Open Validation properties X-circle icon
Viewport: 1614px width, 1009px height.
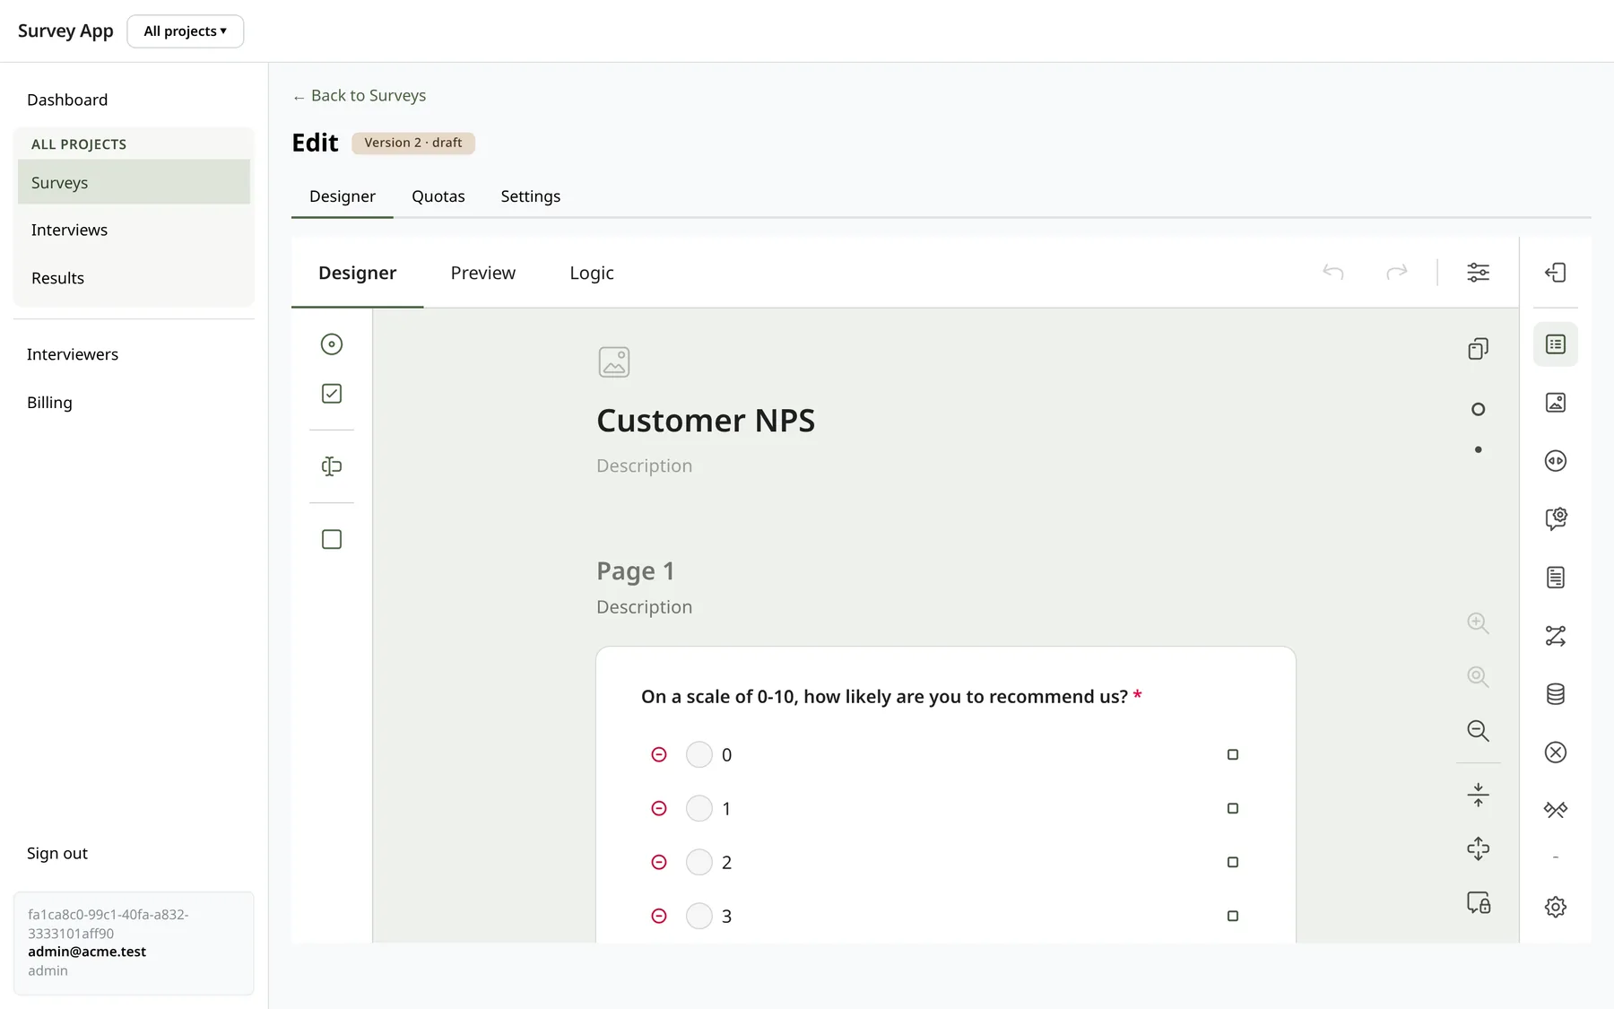click(x=1556, y=752)
